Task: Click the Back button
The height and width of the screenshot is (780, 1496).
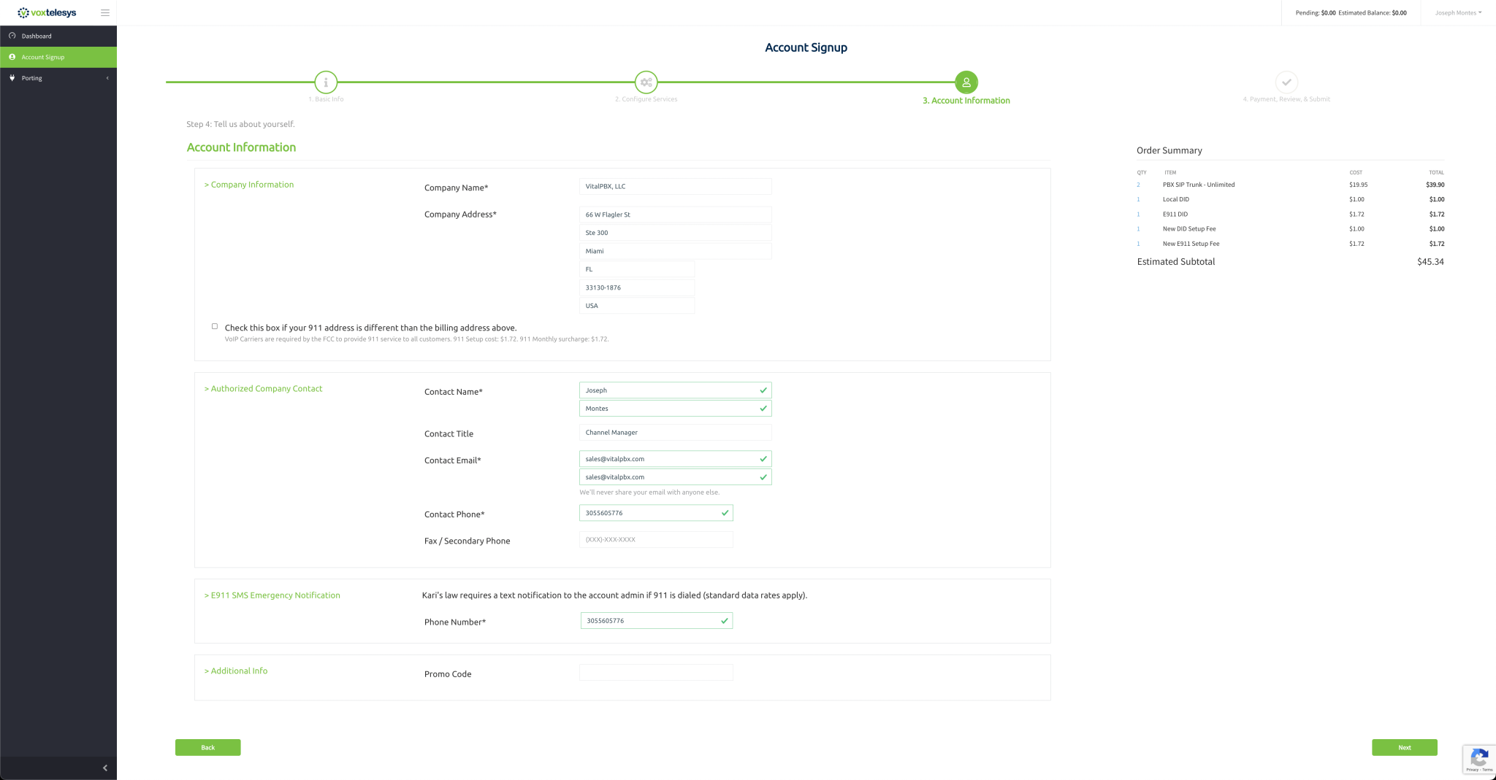Action: (207, 747)
